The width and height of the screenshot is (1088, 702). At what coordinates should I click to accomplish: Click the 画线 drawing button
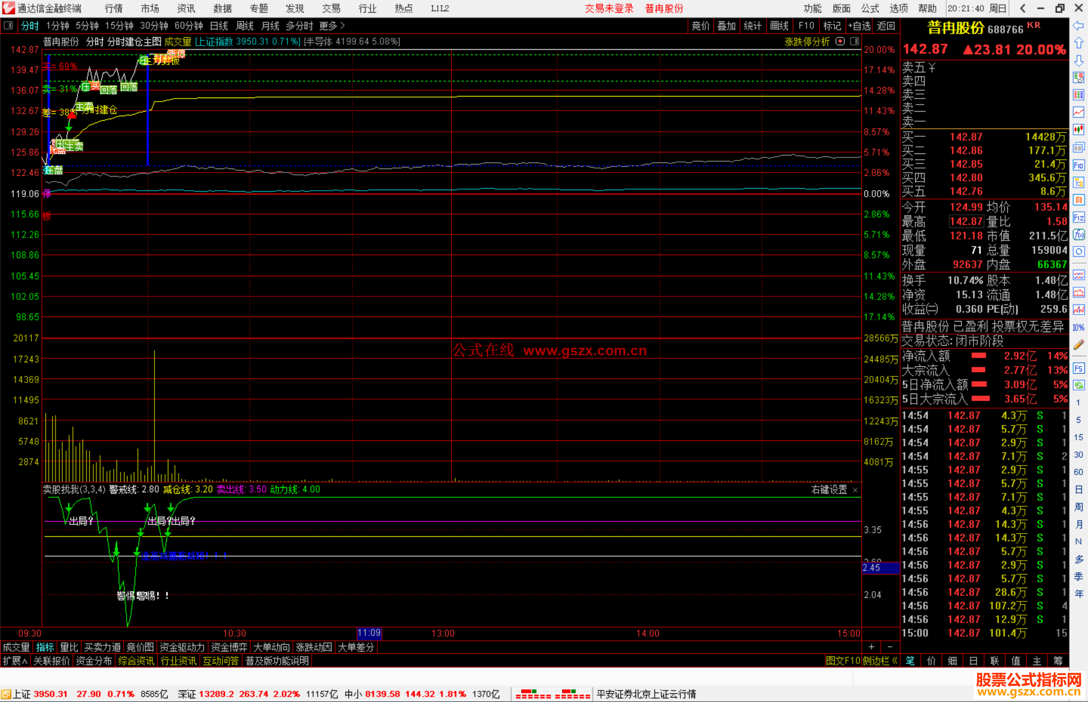click(779, 26)
